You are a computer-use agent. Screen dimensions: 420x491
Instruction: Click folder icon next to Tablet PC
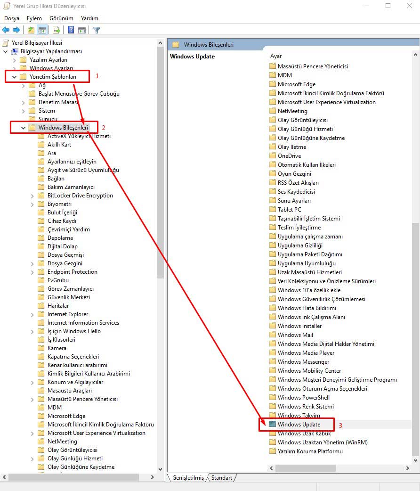(x=273, y=210)
